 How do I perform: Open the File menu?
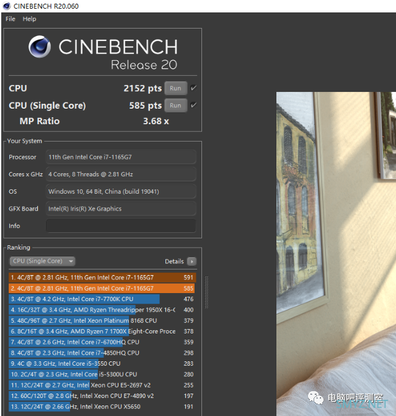point(11,19)
